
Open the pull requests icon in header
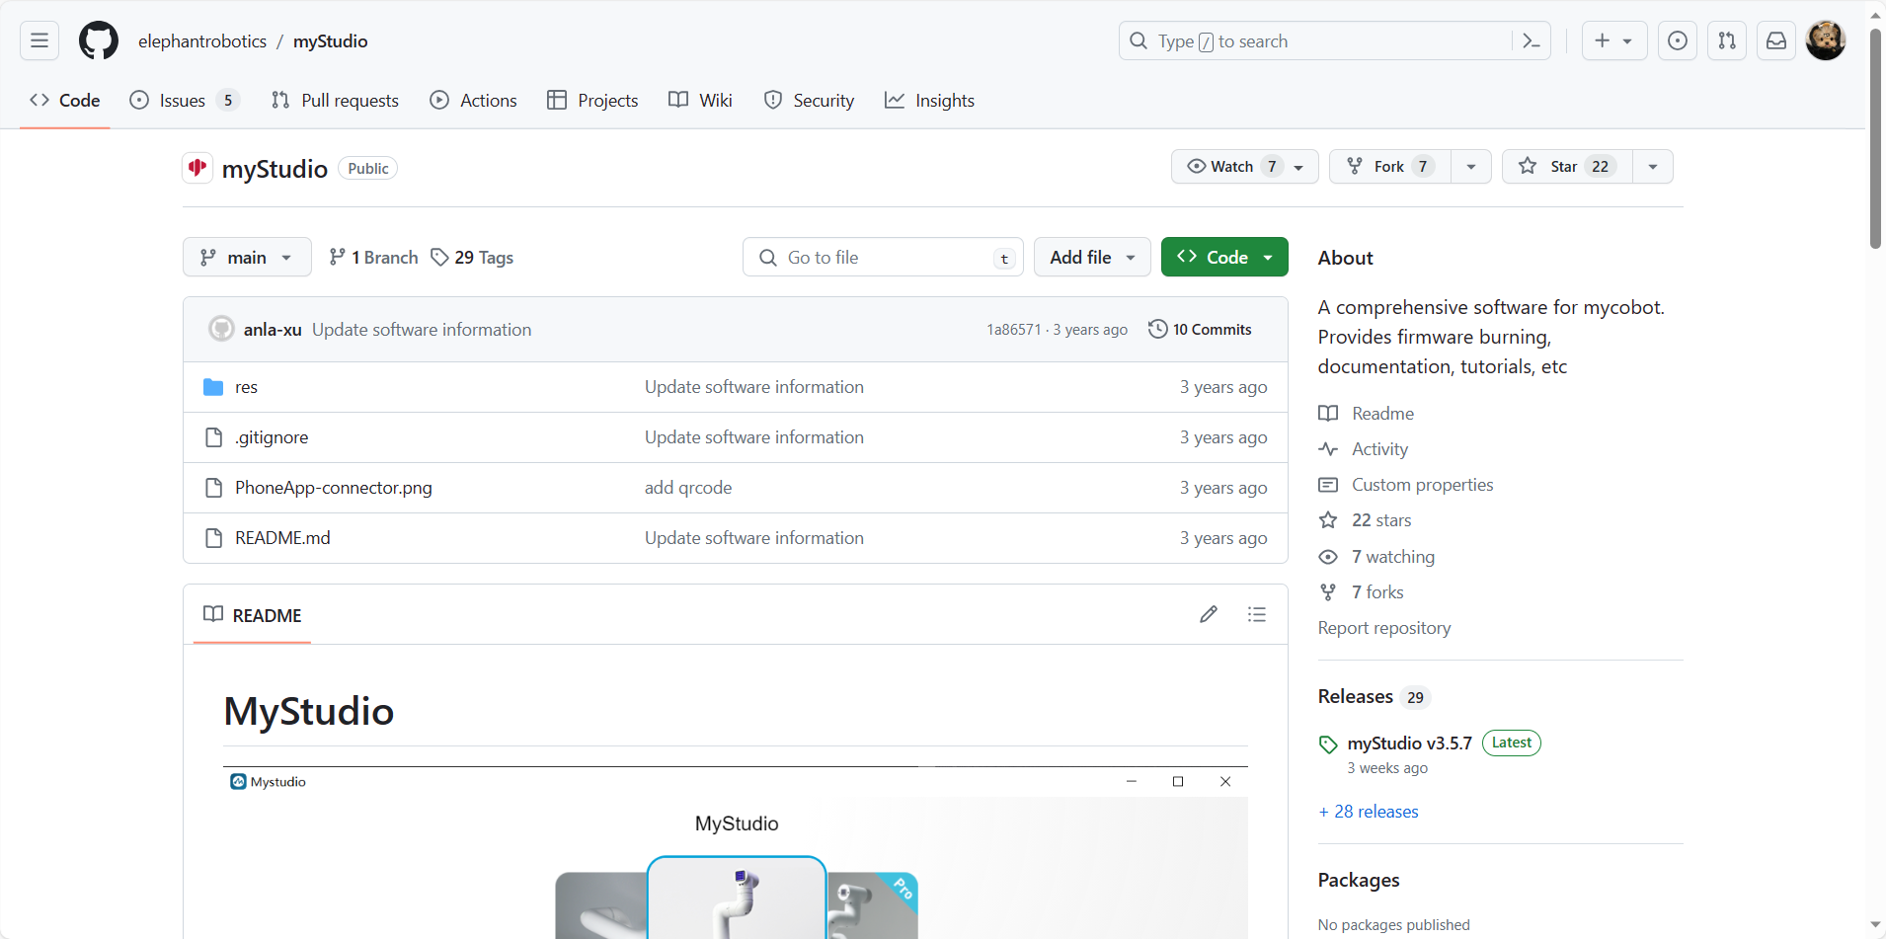pyautogui.click(x=1727, y=40)
